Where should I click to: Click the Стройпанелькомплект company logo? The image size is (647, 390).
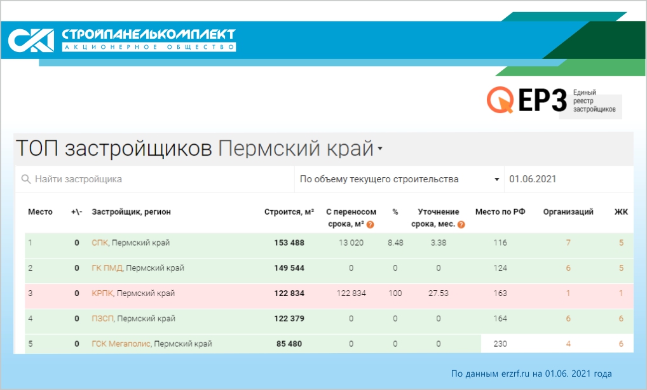click(121, 39)
